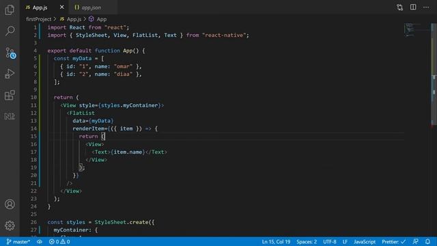Screen dimensions: 437x246
Task: Click item.name inside the Text element
Action: point(128,152)
